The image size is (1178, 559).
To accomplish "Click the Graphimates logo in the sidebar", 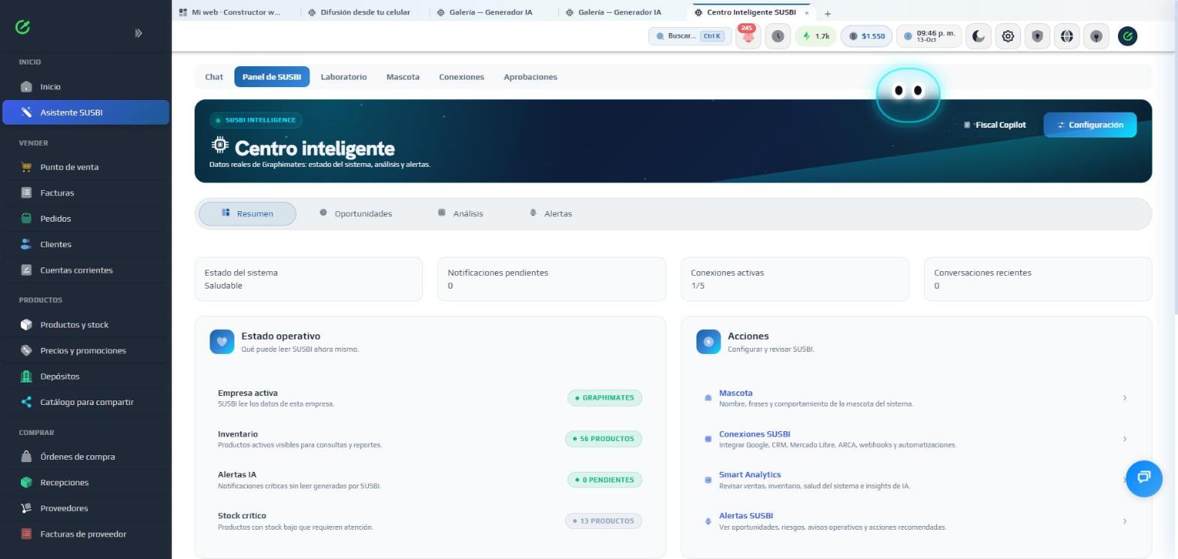I will click(x=23, y=27).
